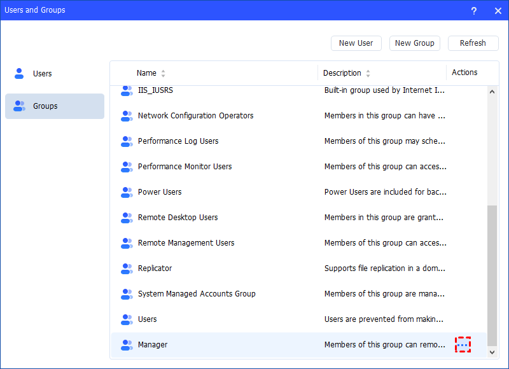Click the Performance Log Users group icon
The image size is (509, 369).
(x=127, y=141)
